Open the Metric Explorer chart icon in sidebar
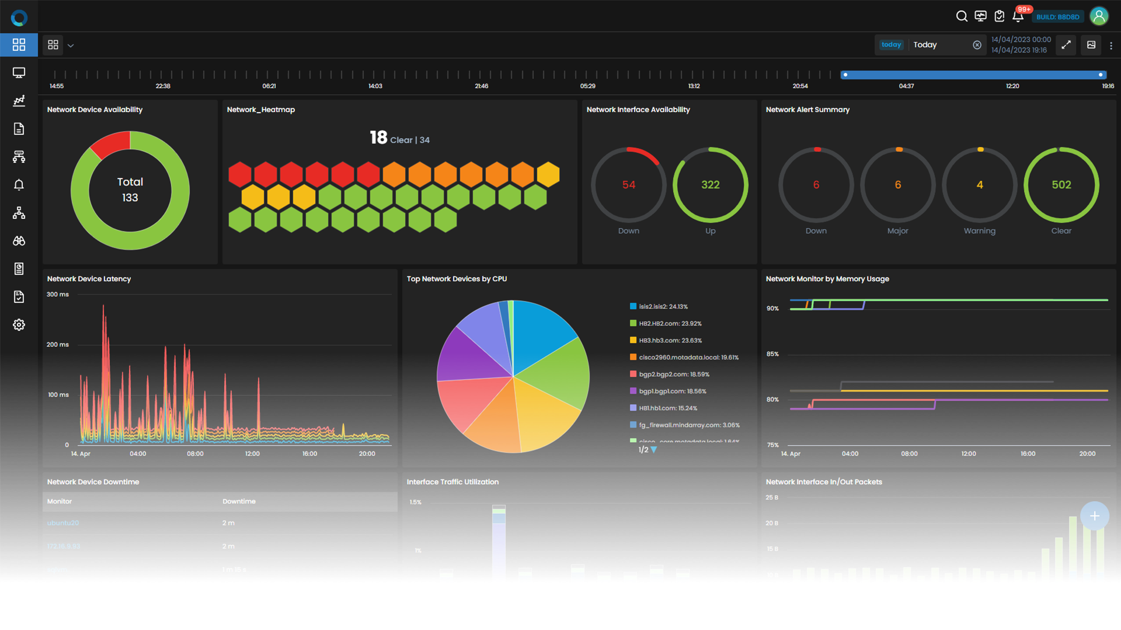Viewport: 1121px width, 630px height. pos(19,101)
